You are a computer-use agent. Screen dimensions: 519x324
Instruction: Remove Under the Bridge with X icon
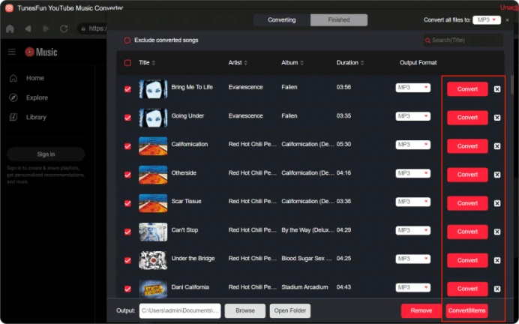coord(496,260)
